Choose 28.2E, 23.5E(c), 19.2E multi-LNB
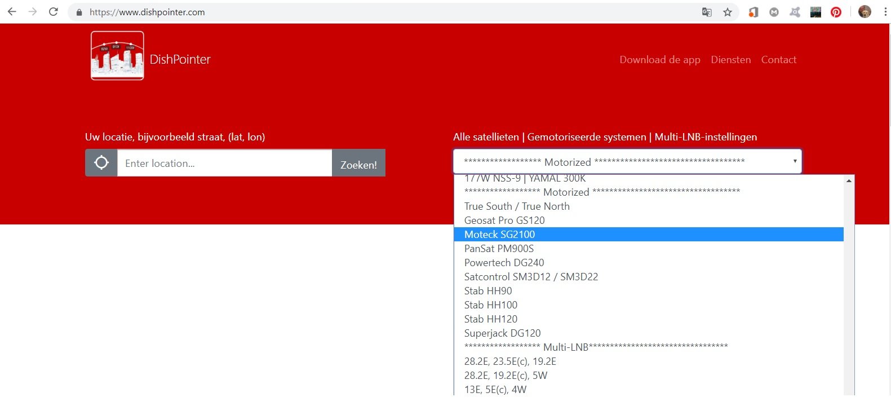This screenshot has height=406, width=891. 649,361
